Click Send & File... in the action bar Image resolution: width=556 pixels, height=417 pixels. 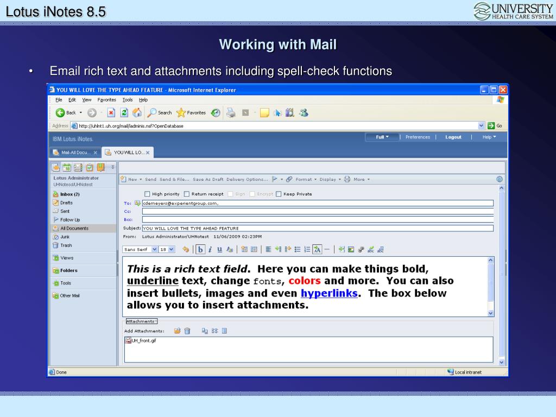[174, 179]
